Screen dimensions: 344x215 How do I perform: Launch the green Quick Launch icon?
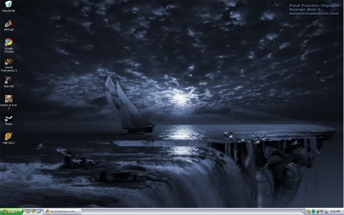pyautogui.click(x=28, y=212)
